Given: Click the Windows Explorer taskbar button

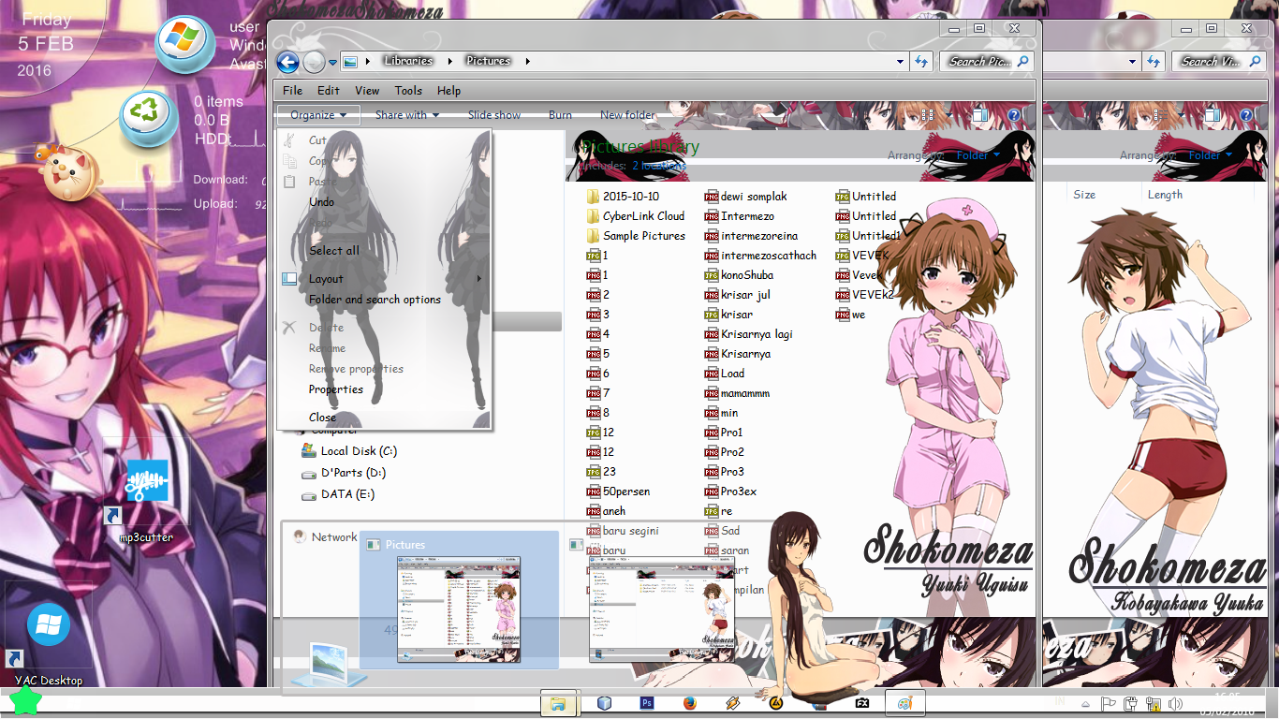Looking at the screenshot, I should (x=559, y=703).
